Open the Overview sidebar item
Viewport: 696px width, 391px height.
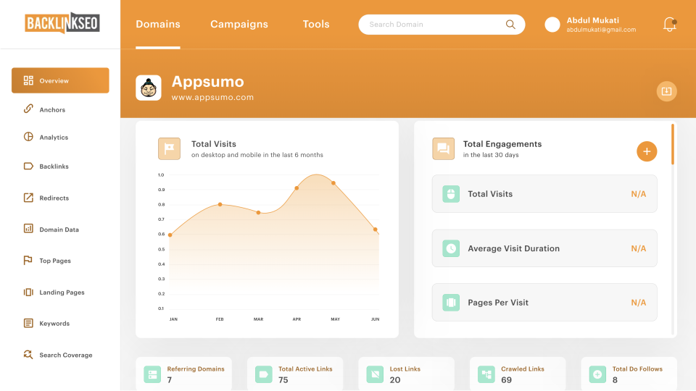[60, 80]
